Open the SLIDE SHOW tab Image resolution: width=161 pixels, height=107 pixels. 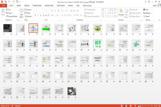coord(61,6)
